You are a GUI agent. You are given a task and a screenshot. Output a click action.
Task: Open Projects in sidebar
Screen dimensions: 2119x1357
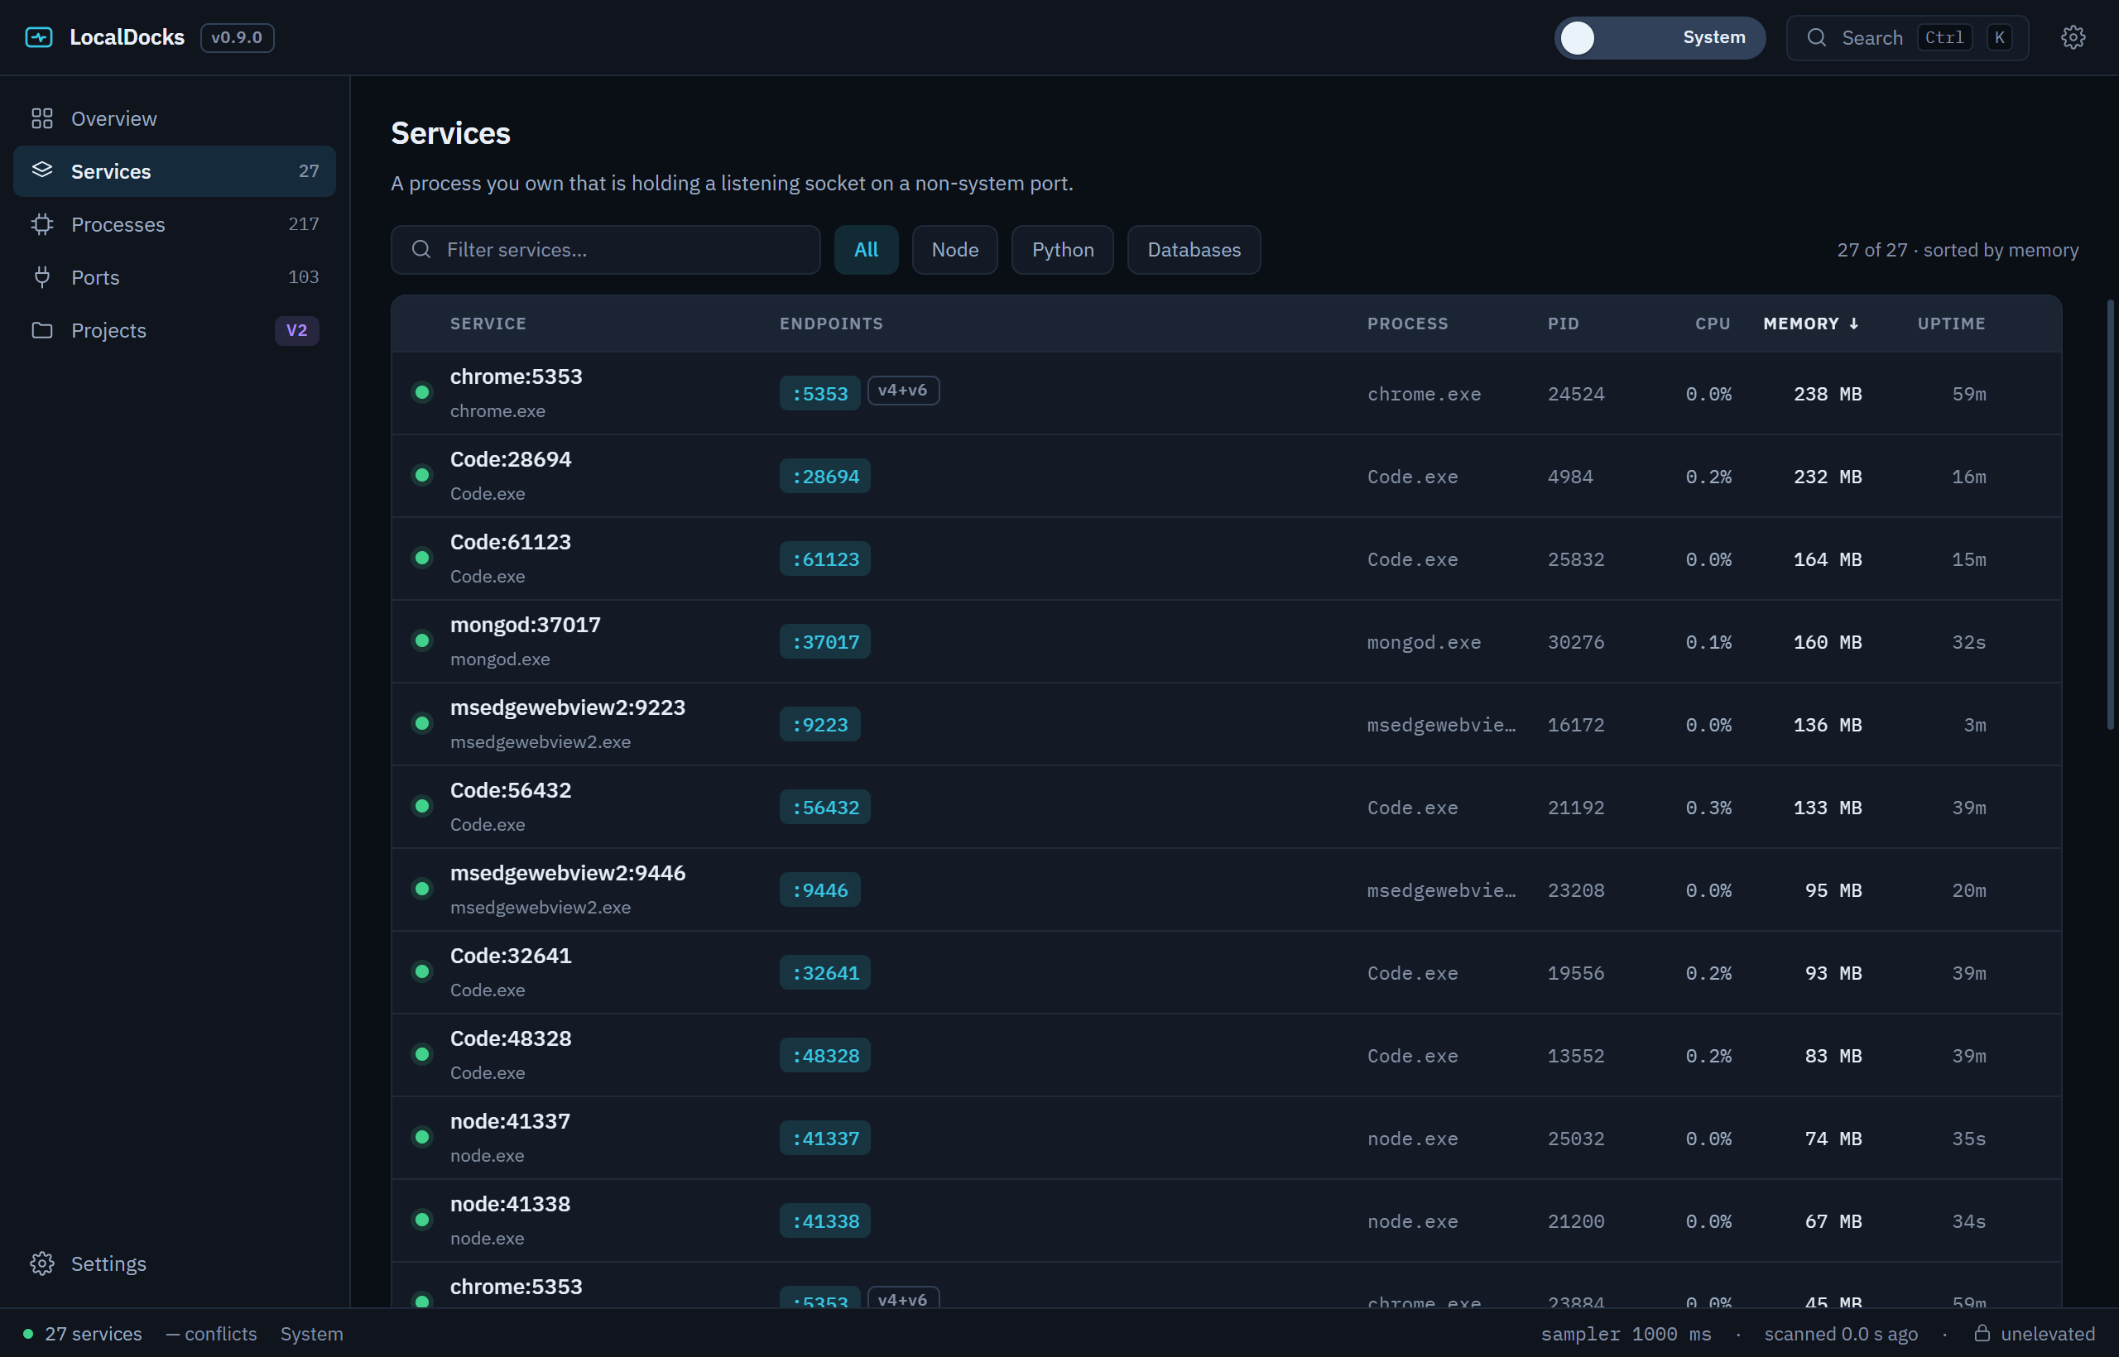(175, 329)
